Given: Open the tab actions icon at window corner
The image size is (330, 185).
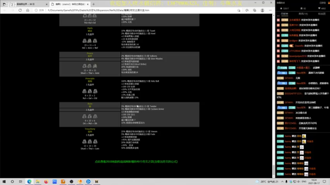Looking at the screenshot, I should [5, 4].
